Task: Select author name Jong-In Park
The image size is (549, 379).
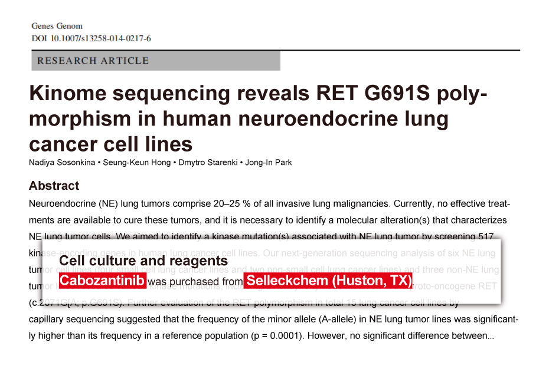Action: point(269,163)
